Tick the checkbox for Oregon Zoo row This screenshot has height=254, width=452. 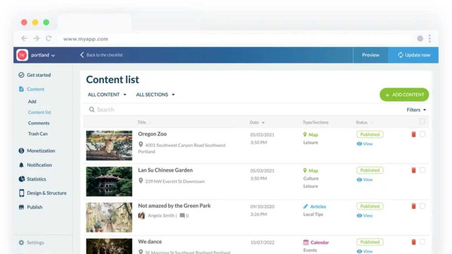click(x=422, y=134)
